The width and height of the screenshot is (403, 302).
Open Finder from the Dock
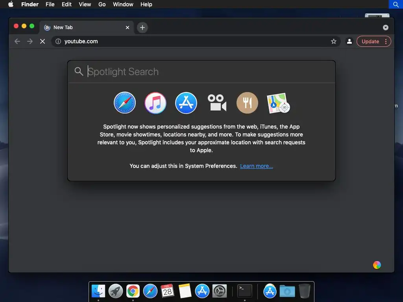pos(98,291)
